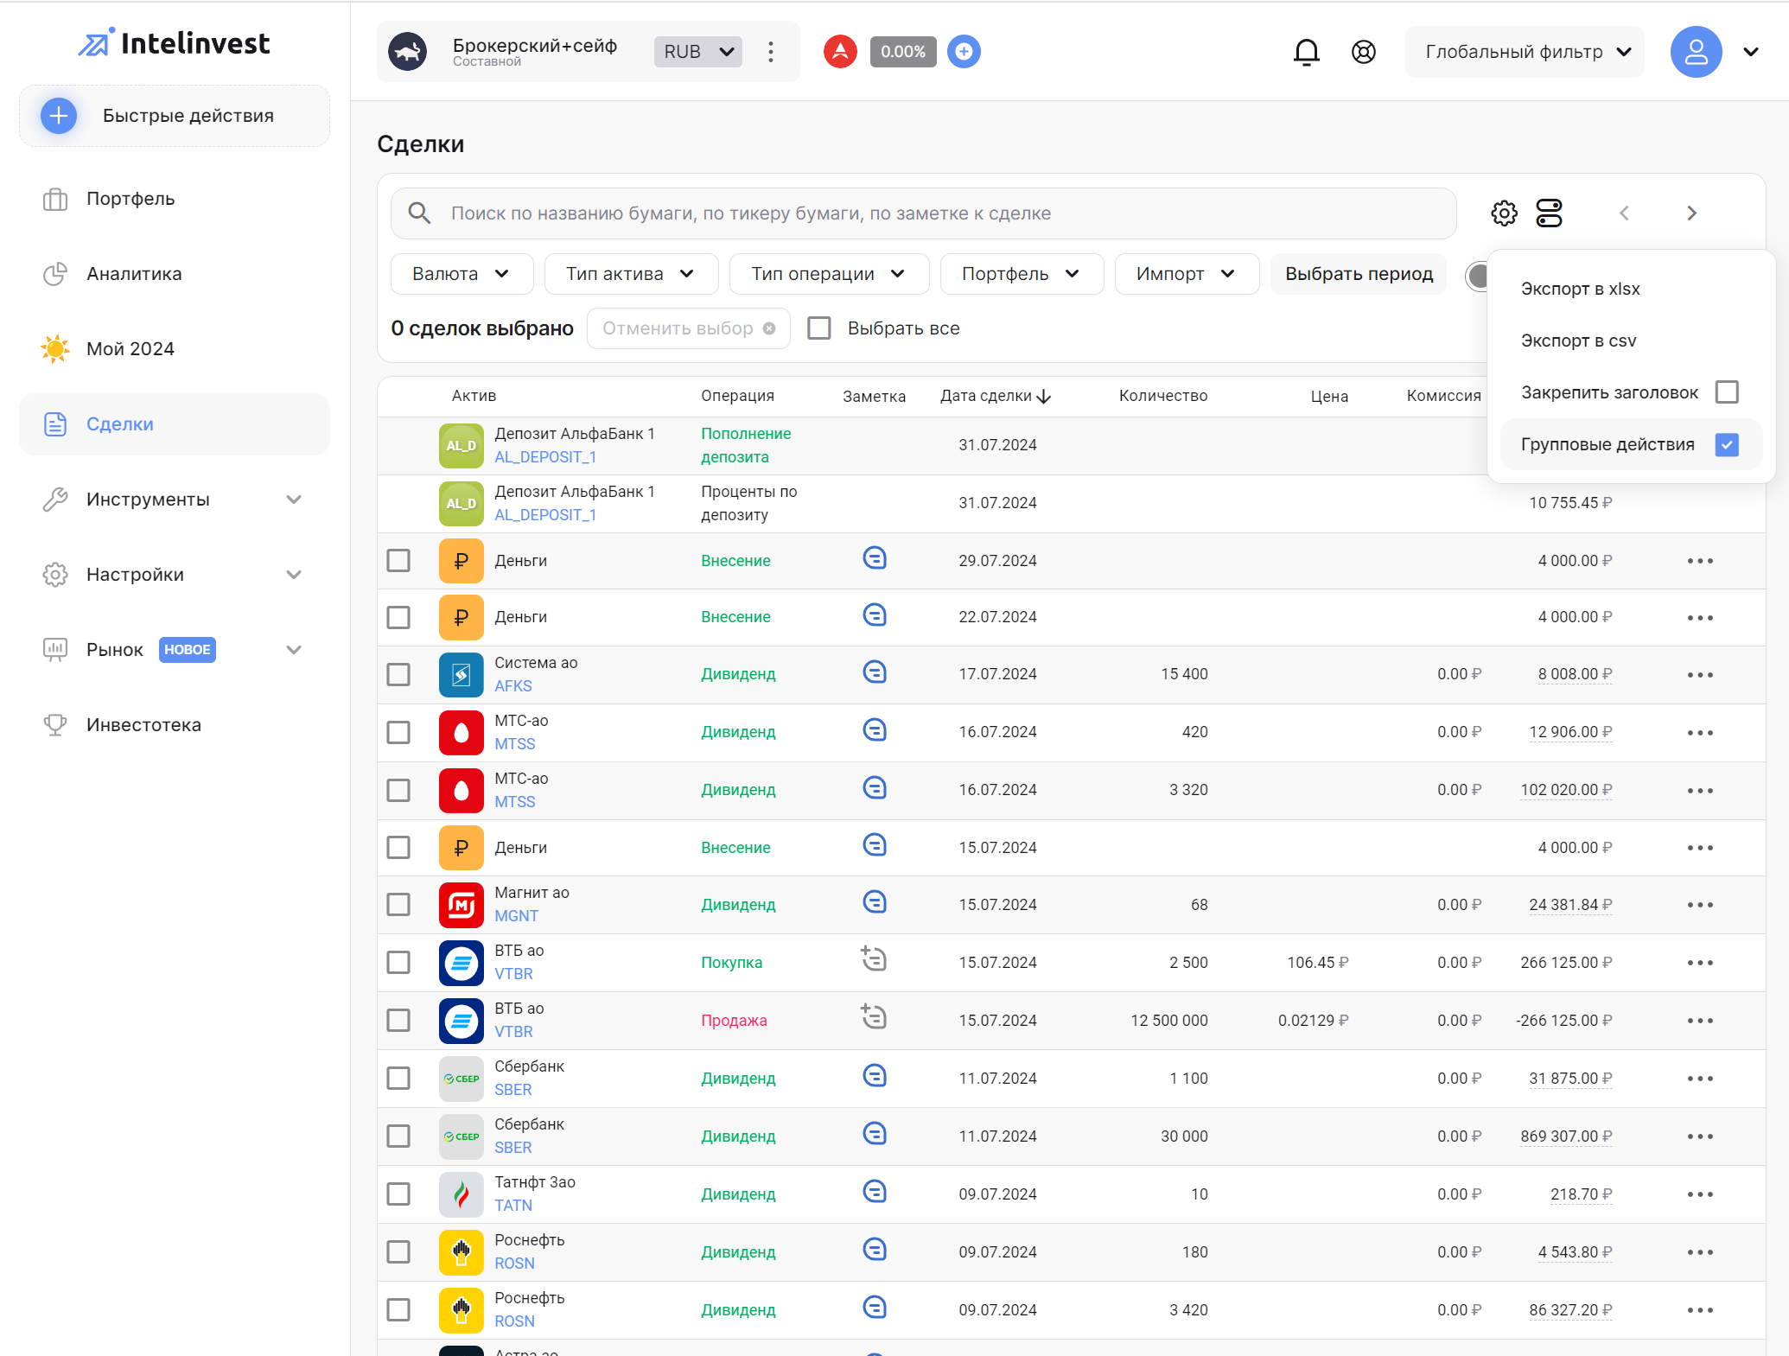The height and width of the screenshot is (1356, 1789).
Task: Choose Экспорт в csv
Action: click(x=1578, y=341)
